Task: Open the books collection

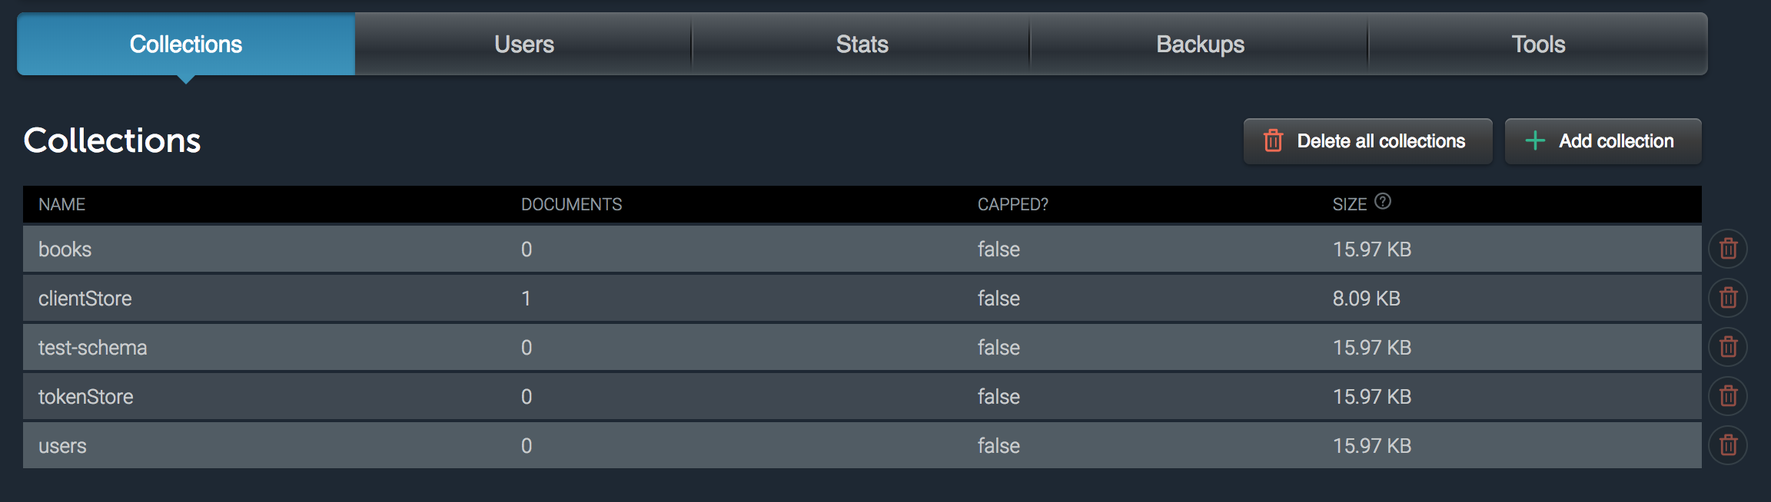Action: [65, 249]
